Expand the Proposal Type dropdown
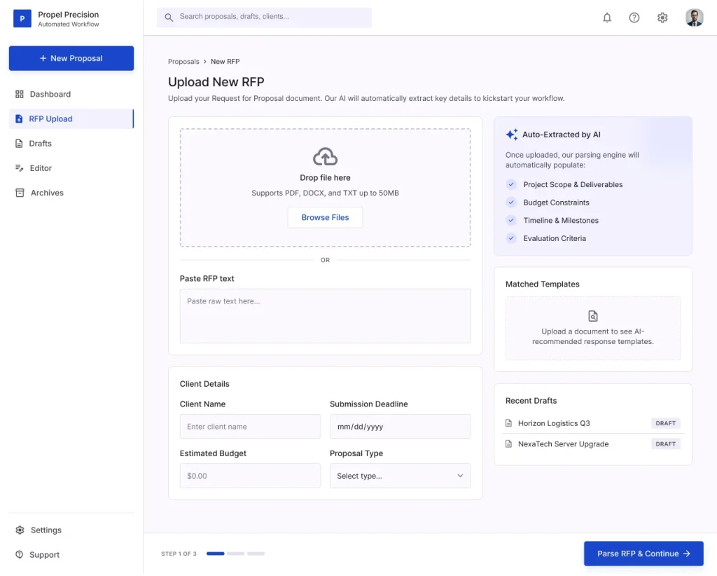717x576 pixels. tap(400, 476)
